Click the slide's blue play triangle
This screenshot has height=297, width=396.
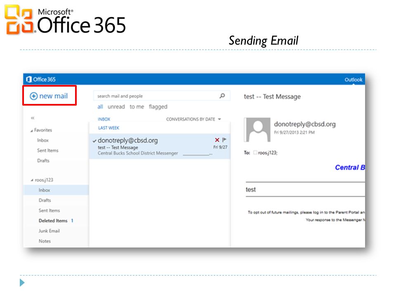22,283
